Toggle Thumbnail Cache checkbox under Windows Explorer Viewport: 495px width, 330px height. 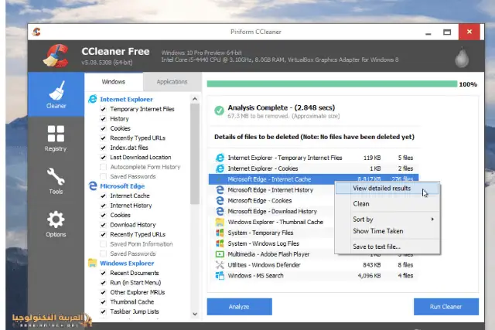point(103,302)
